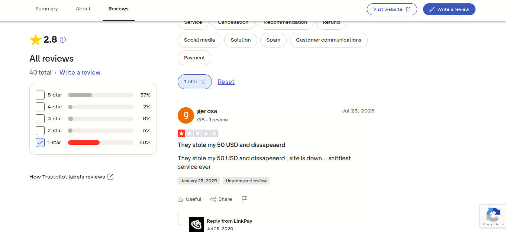Remove the 1-star filter chip via X

click(x=203, y=82)
